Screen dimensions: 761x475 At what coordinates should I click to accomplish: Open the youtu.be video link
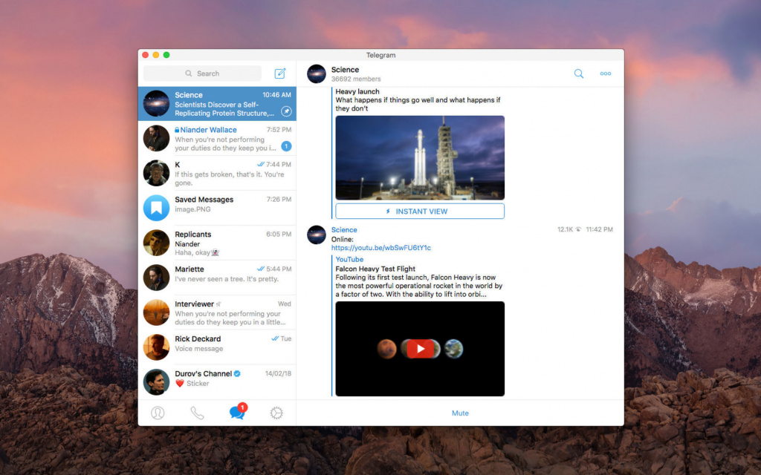click(380, 248)
